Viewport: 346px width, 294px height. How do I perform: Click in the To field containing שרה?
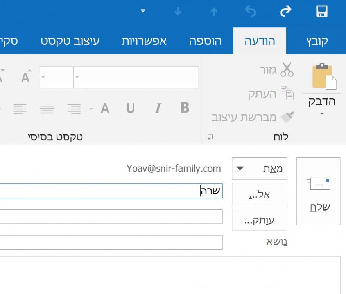(111, 191)
